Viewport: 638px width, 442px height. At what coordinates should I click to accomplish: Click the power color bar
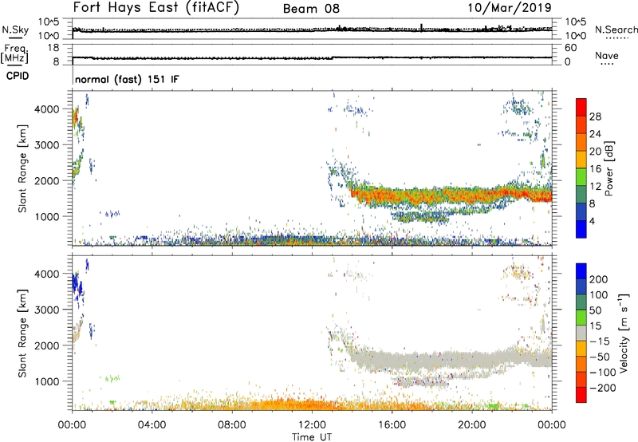581,168
